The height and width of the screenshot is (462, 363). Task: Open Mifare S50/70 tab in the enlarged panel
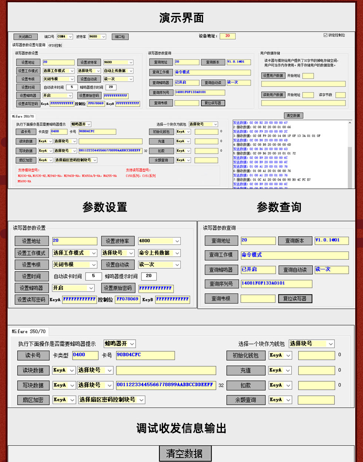tap(29, 331)
